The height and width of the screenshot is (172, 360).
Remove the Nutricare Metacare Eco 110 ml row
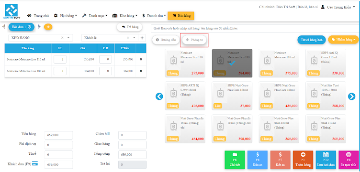tap(141, 59)
